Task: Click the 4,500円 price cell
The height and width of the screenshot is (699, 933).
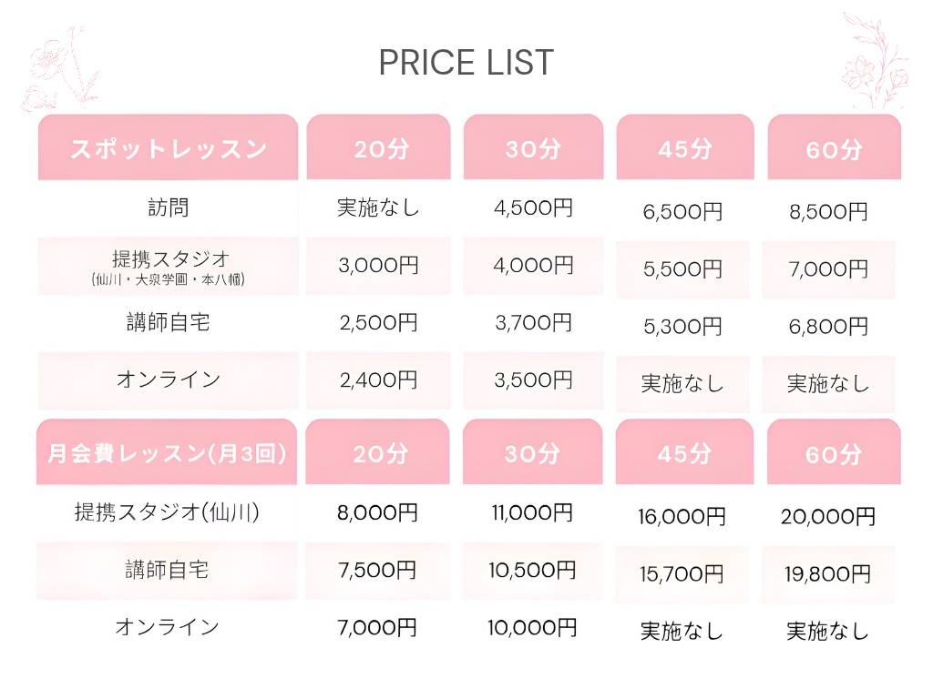Action: (x=533, y=208)
